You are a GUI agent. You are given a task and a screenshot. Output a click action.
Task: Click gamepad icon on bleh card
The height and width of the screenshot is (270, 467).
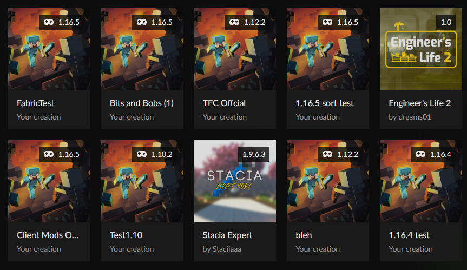pyautogui.click(x=327, y=154)
